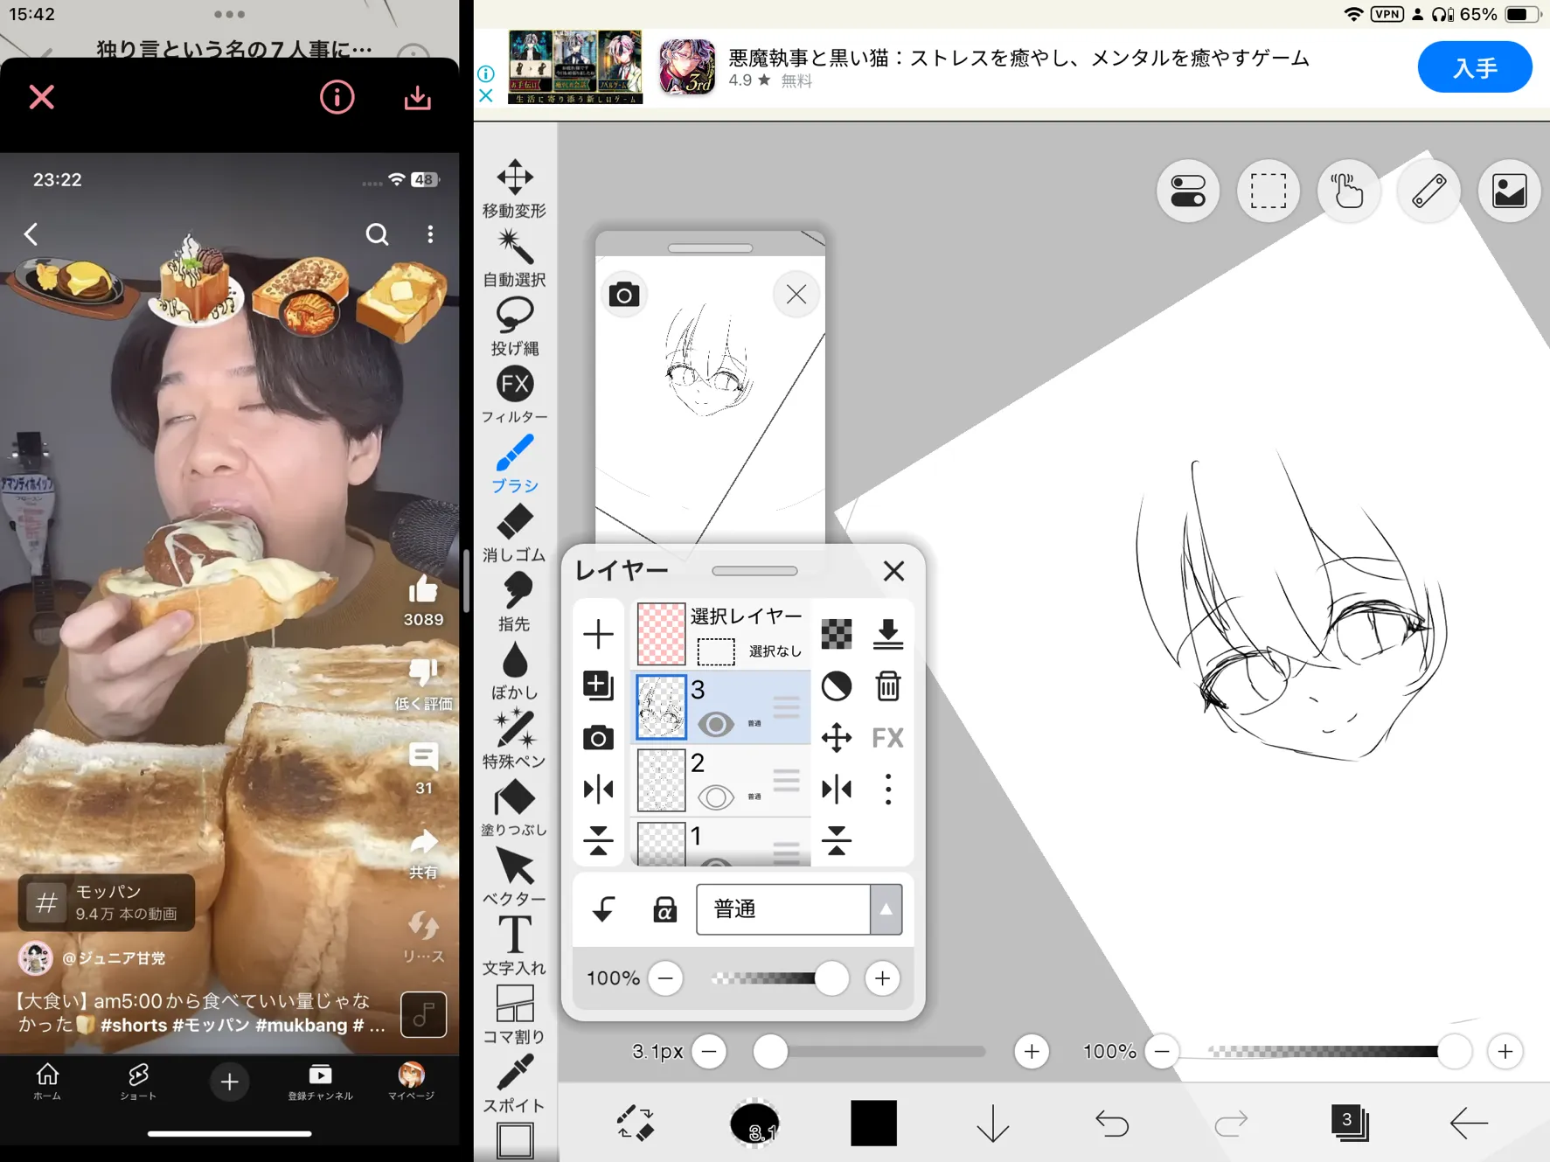Delete layer with the trash icon
This screenshot has width=1550, height=1162.
click(x=888, y=686)
